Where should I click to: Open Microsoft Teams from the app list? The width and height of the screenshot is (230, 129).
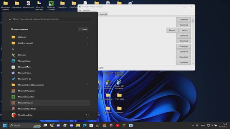50,73
